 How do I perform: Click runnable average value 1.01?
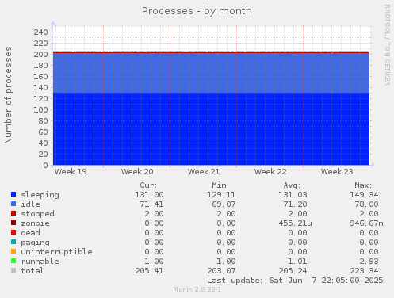click(297, 262)
